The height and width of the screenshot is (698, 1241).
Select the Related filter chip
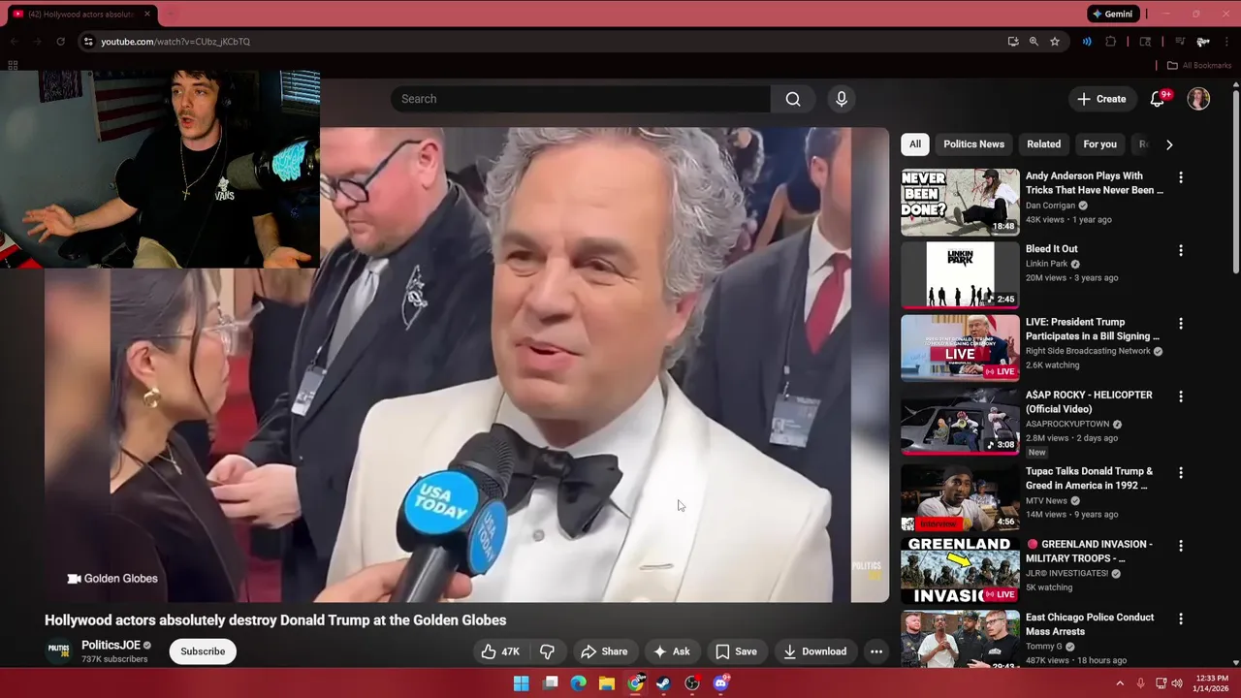pyautogui.click(x=1043, y=144)
